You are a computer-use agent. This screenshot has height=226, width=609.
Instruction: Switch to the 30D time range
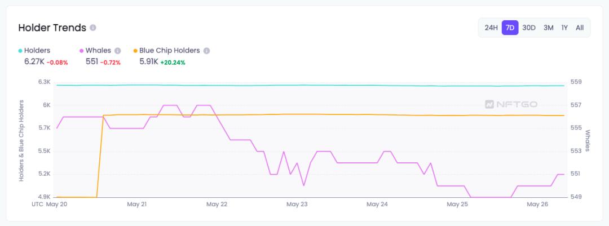click(x=529, y=28)
